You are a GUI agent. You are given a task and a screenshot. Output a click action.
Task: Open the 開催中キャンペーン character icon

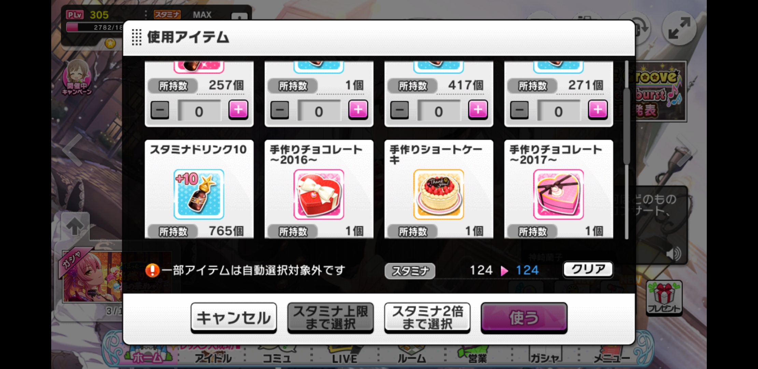77,77
